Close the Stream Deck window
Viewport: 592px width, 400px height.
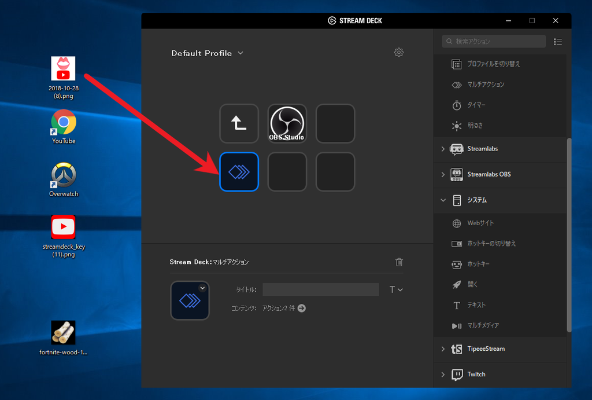tap(556, 21)
